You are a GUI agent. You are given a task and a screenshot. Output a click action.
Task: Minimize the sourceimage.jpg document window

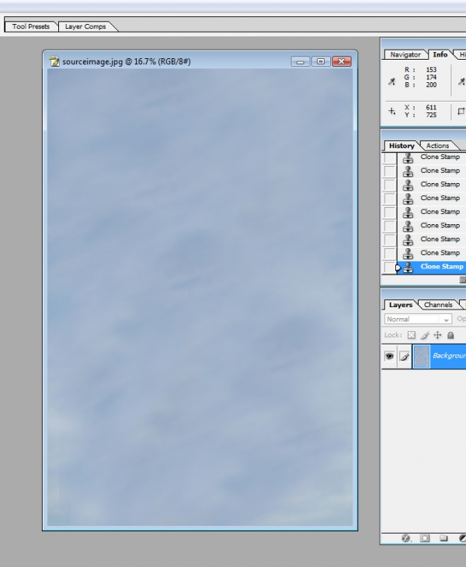(300, 61)
